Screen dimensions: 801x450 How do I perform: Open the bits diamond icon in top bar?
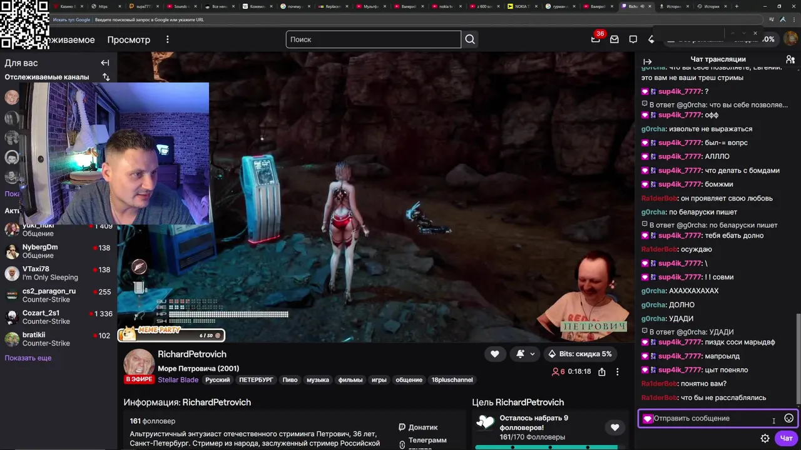click(x=651, y=39)
